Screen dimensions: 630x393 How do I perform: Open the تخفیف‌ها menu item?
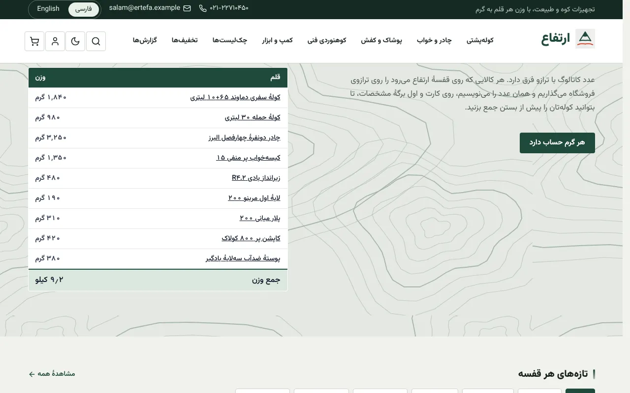pyautogui.click(x=185, y=40)
